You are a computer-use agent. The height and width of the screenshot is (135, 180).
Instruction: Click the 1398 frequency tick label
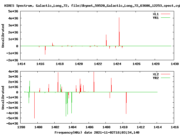tap(21, 127)
